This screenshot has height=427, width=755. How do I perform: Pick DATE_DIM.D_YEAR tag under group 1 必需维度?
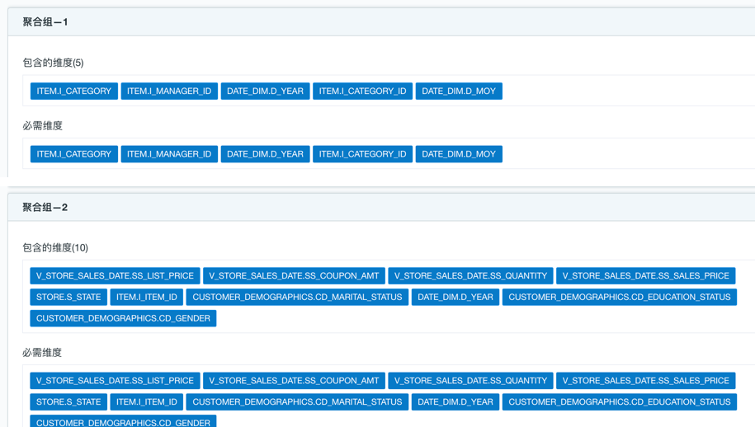pyautogui.click(x=266, y=154)
